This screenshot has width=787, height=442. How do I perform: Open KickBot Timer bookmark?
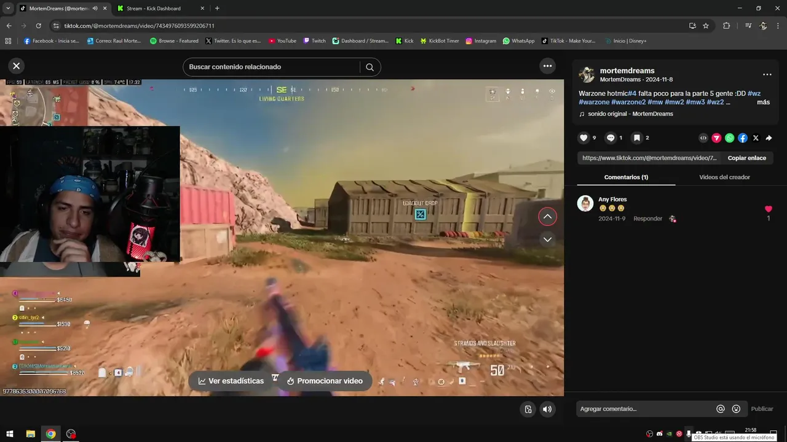pyautogui.click(x=440, y=41)
